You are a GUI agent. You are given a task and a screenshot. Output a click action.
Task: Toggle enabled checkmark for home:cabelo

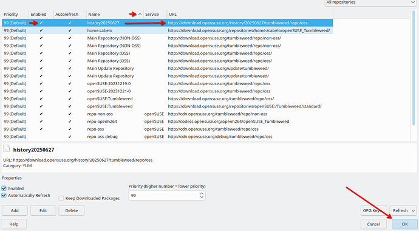coord(41,30)
